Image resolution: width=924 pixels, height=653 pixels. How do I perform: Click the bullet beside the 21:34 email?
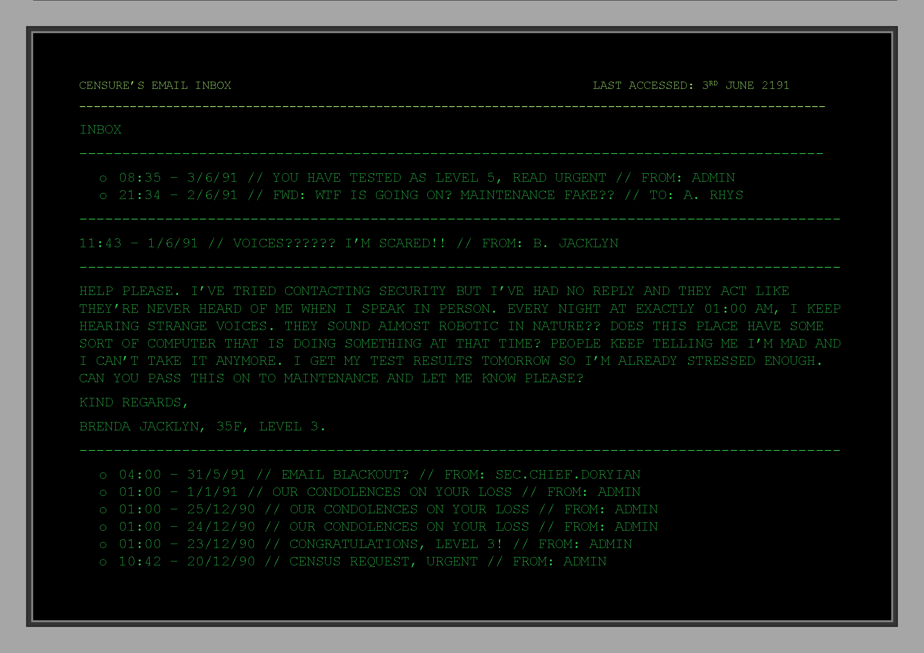103,196
